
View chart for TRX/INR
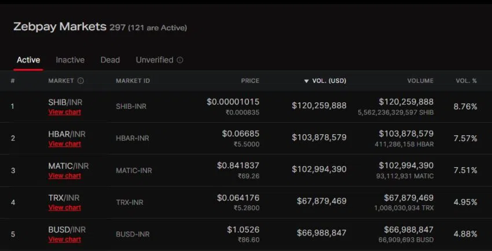point(65,207)
